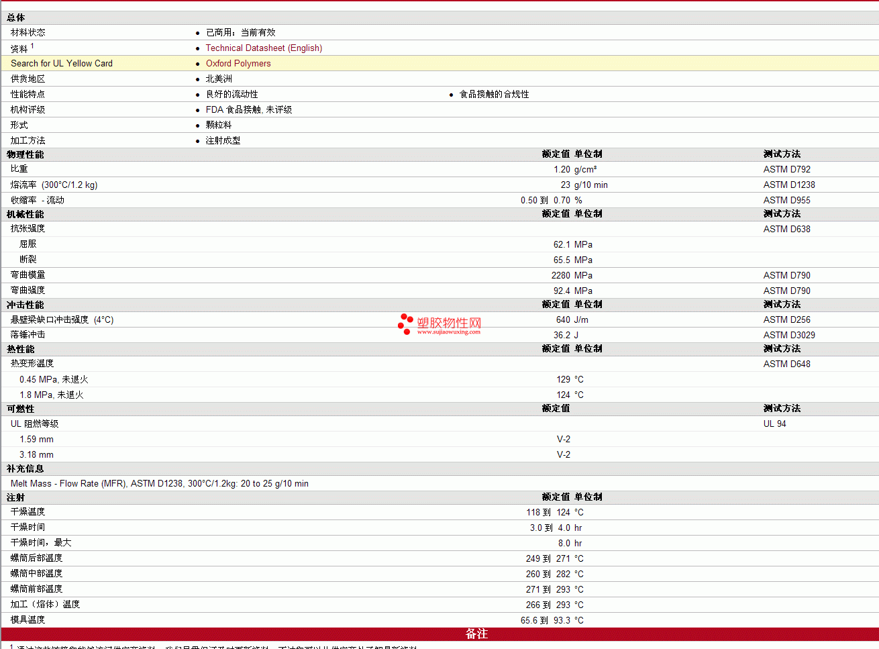Select the '1.20' specific gravity value

tap(562, 170)
